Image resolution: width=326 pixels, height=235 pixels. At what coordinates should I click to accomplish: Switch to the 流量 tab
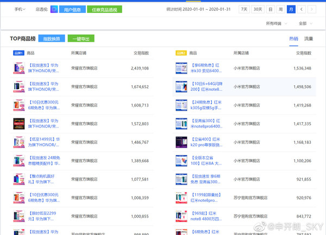(x=308, y=39)
